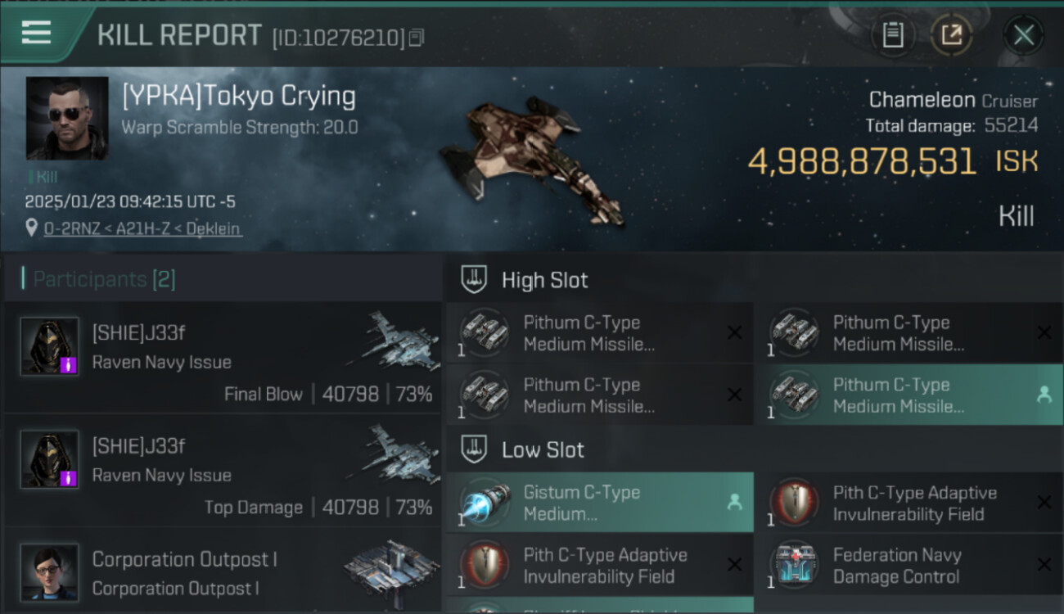
Task: Click the High Slot section icon
Action: [474, 280]
